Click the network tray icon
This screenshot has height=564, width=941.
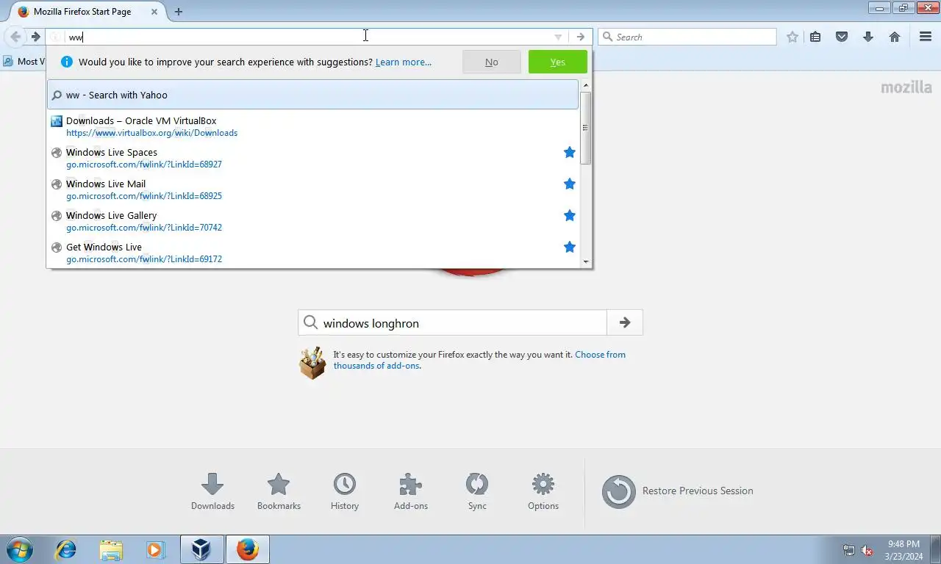pos(849,550)
